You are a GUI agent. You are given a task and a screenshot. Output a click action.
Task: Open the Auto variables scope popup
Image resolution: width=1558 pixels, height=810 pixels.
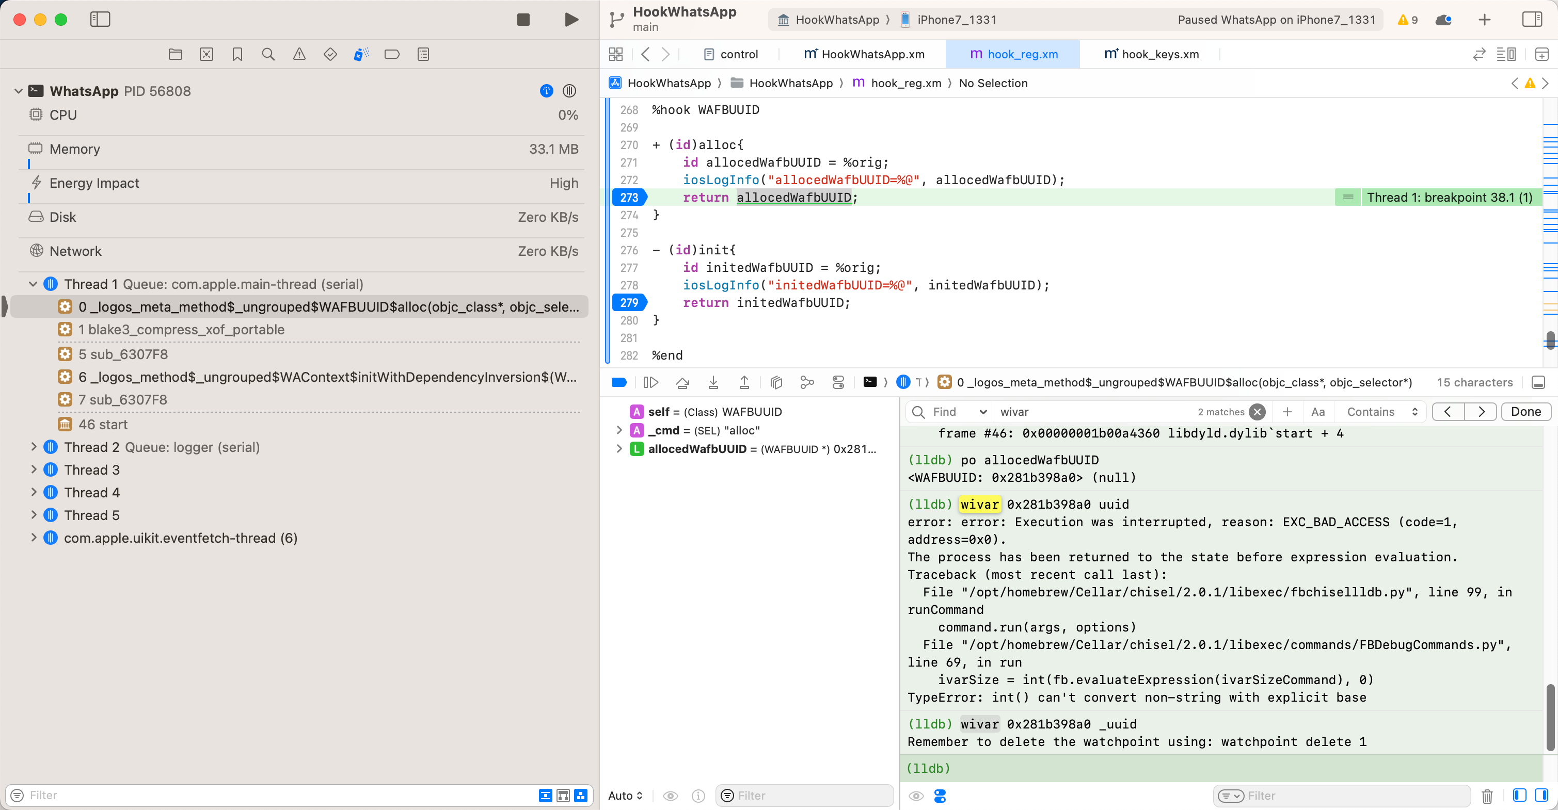point(625,796)
